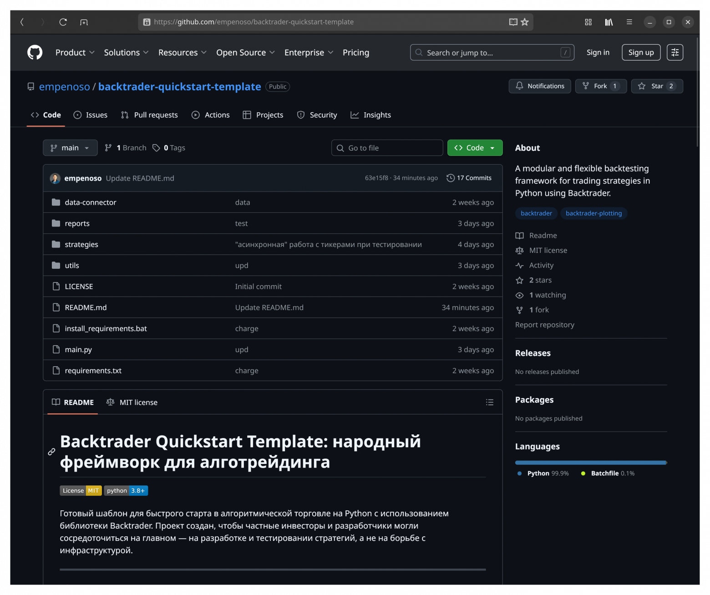The height and width of the screenshot is (595, 710).
Task: Go to GitHub home via Octocat logo
Action: [x=35, y=52]
